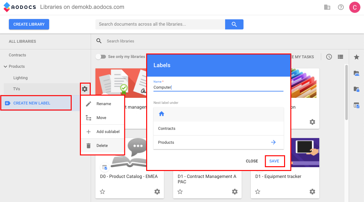Open settings gear of D0 - Product Catalog - EMEA
Viewport: 364px width, 202px height.
click(x=157, y=192)
